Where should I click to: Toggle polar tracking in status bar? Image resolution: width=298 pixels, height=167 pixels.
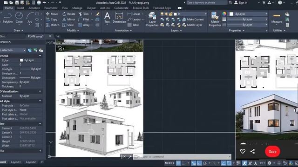(x=205, y=163)
